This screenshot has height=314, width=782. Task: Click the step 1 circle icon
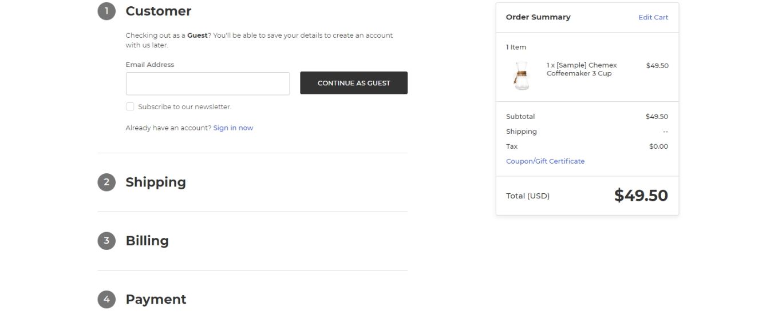[106, 11]
